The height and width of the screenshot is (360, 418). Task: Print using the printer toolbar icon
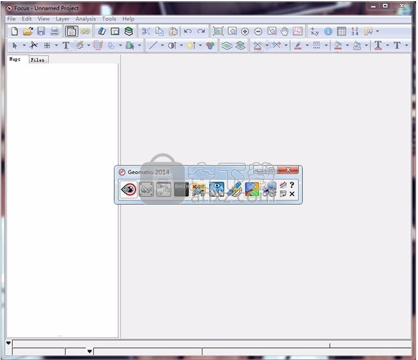[55, 31]
